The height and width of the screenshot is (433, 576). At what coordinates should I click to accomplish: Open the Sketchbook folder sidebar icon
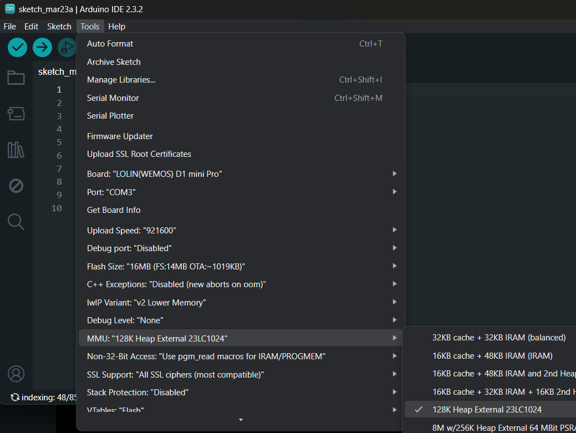click(16, 78)
